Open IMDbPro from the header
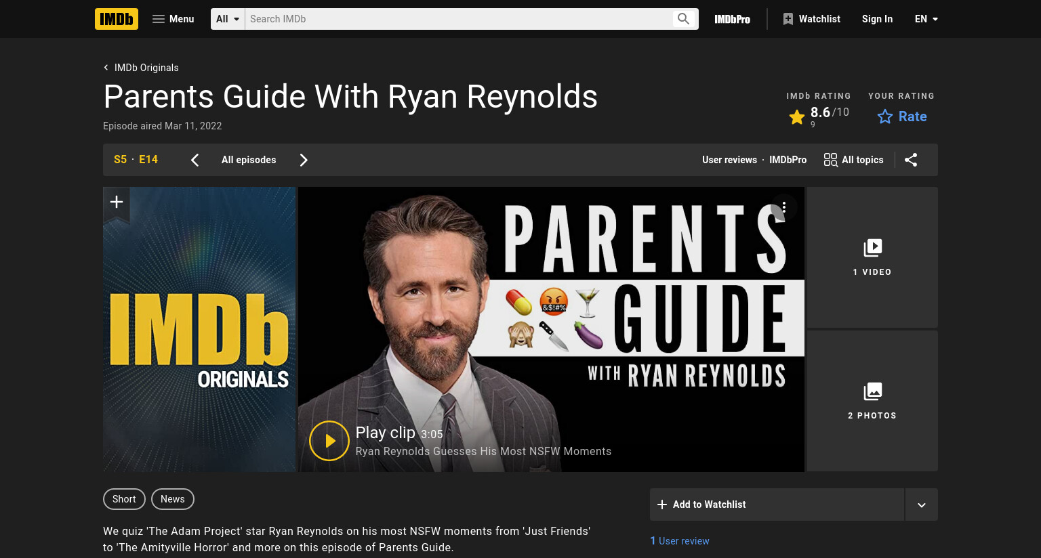Viewport: 1041px width, 558px height. pos(733,19)
